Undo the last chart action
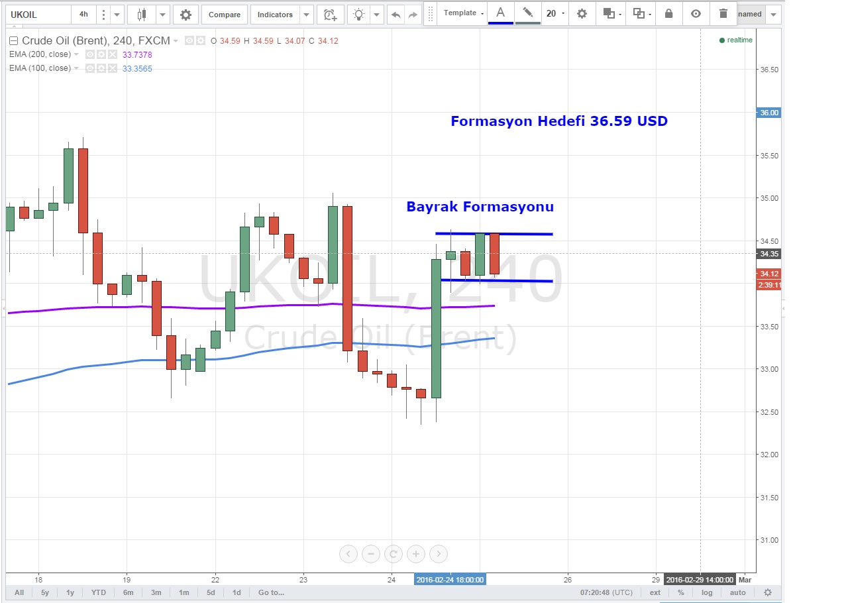Image resolution: width=846 pixels, height=603 pixels. coord(396,15)
